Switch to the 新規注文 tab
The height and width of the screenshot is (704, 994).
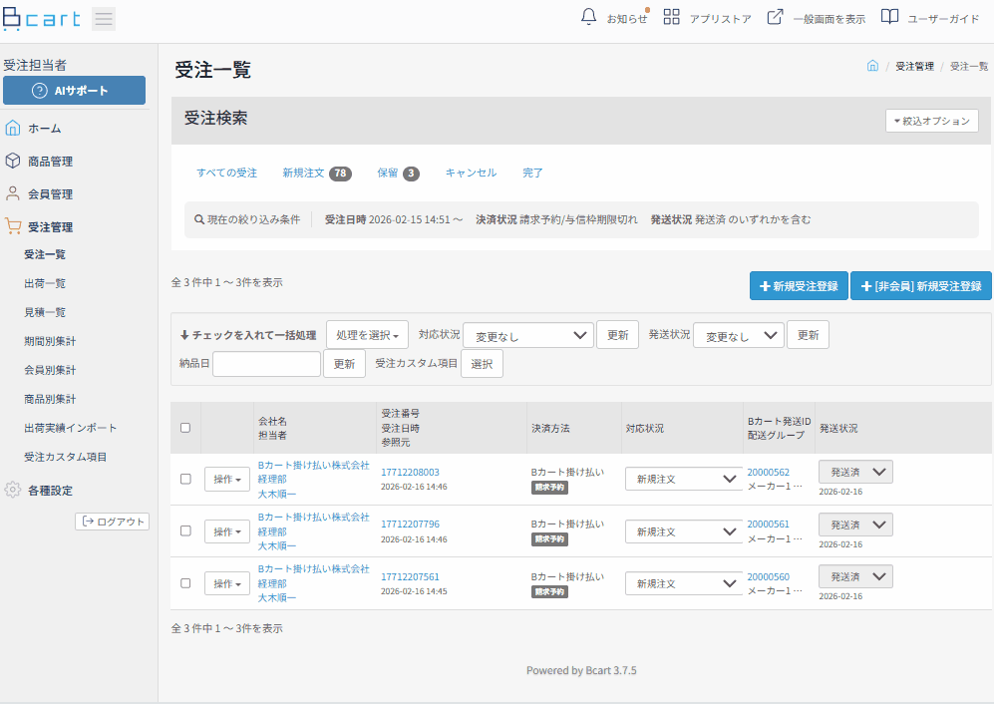click(304, 173)
